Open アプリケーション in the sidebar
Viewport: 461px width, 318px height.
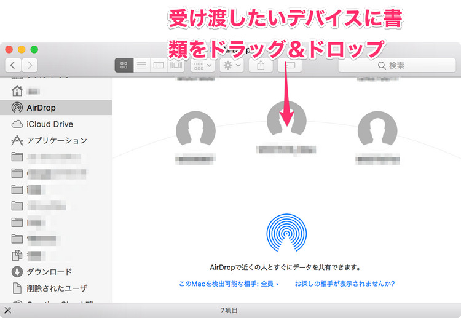click(x=56, y=141)
